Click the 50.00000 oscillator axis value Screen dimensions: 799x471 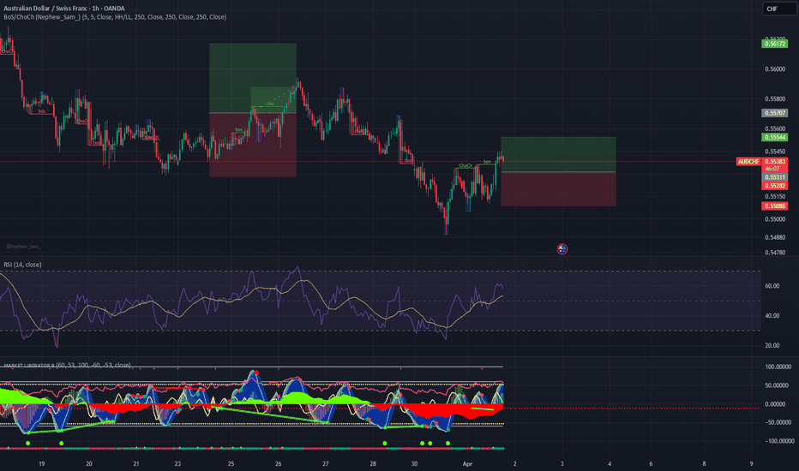(778, 385)
